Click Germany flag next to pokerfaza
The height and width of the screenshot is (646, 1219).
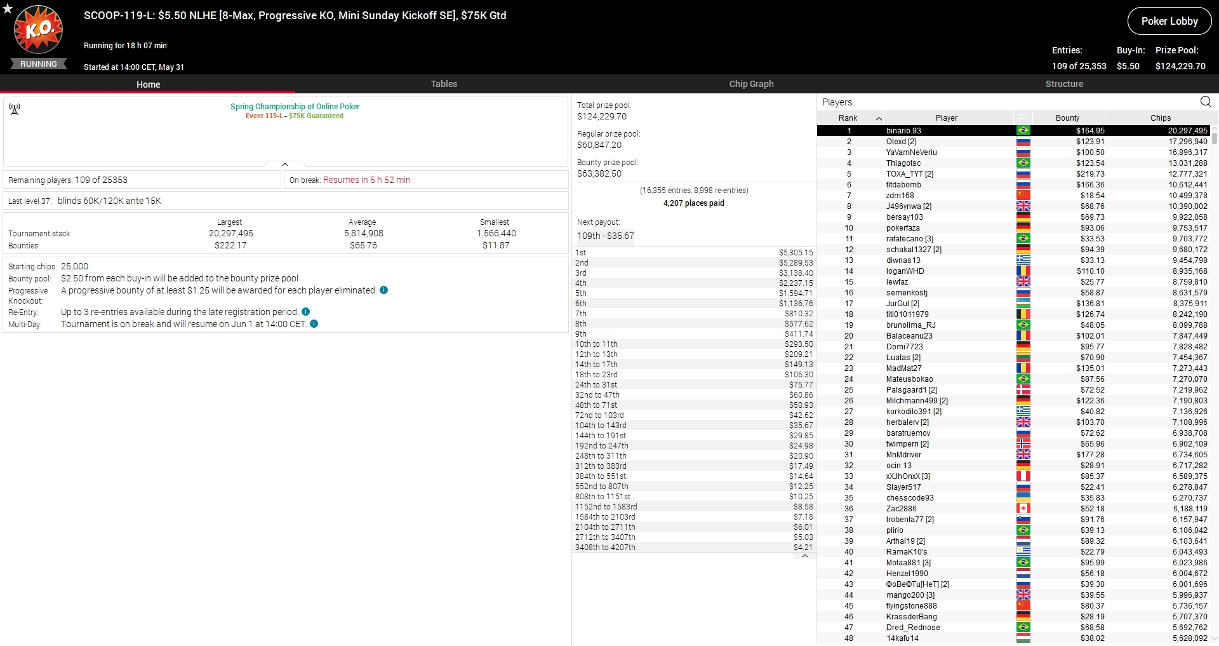1023,228
